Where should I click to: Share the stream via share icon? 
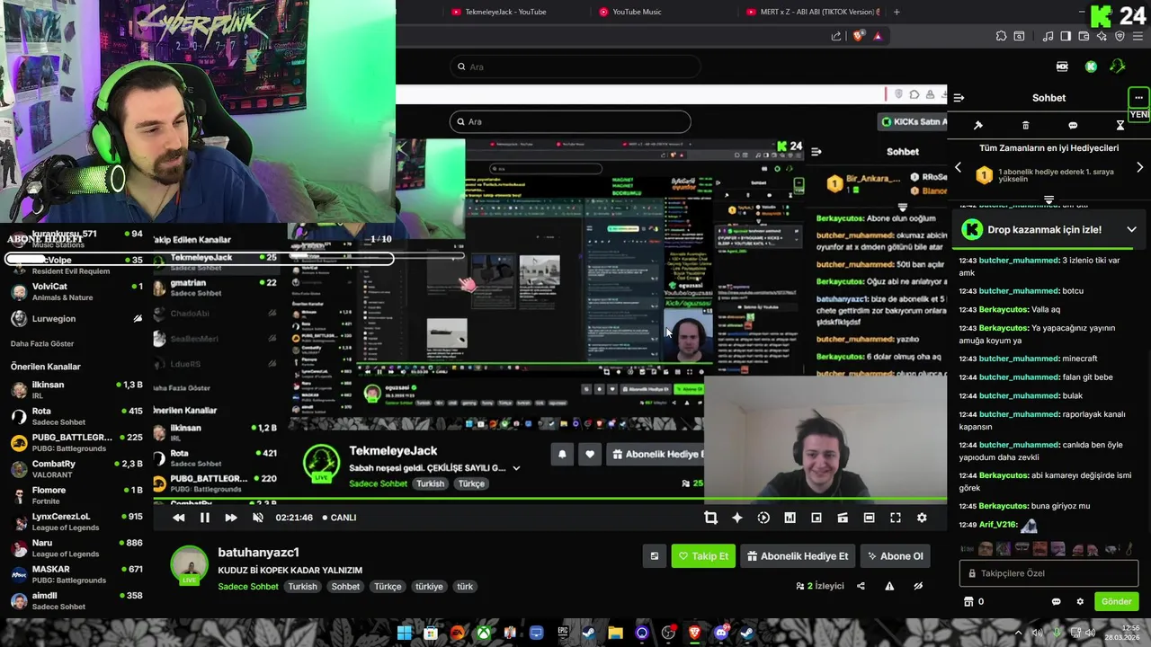coord(861,586)
